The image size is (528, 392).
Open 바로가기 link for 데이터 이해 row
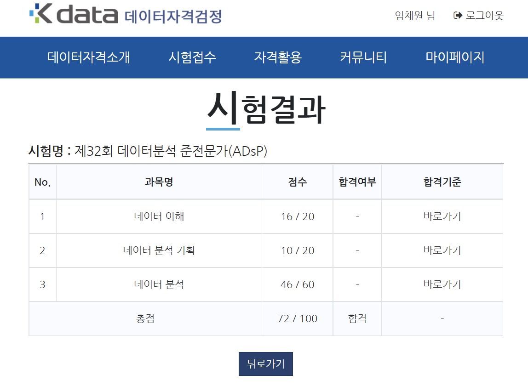coord(442,216)
